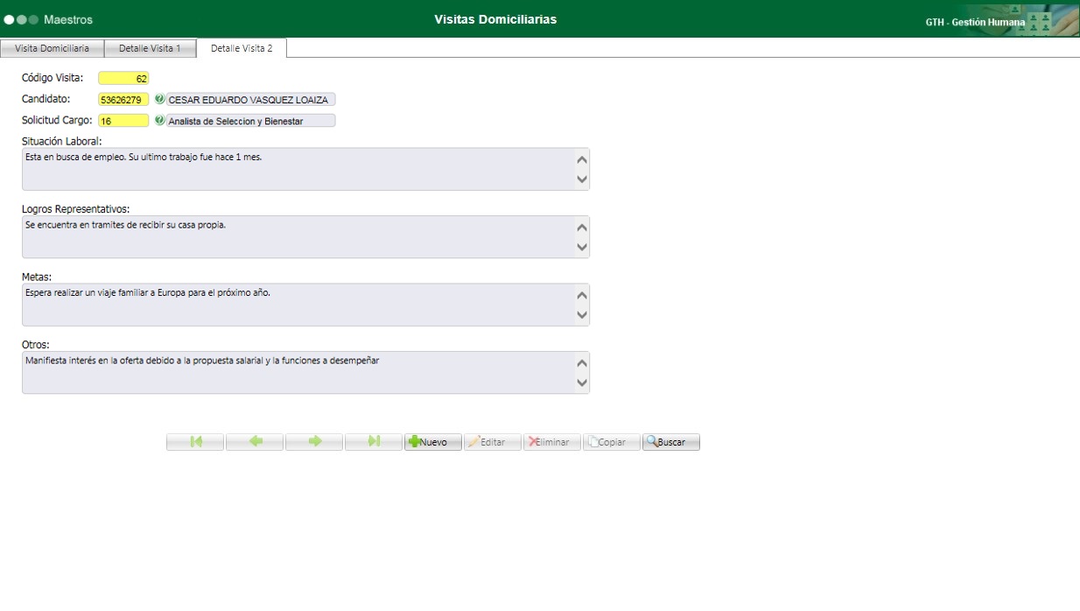
Task: Click the Código Visita field
Action: click(123, 79)
